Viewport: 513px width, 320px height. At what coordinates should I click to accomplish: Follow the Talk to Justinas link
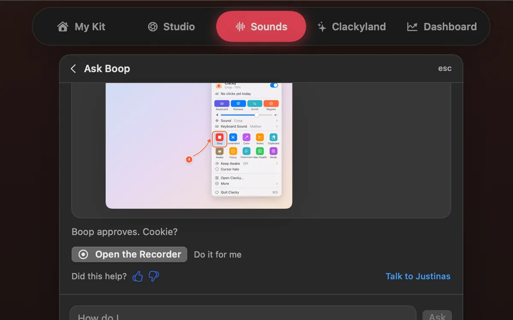point(418,276)
